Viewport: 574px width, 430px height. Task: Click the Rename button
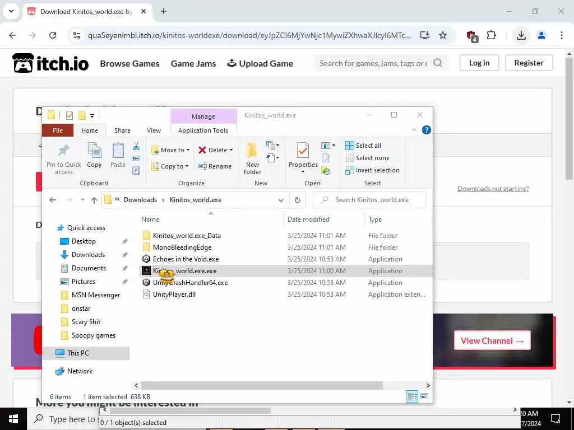[x=215, y=166]
